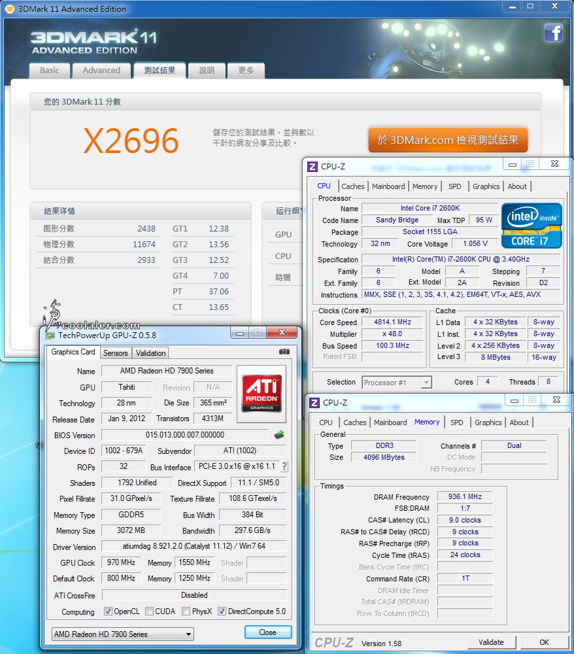The height and width of the screenshot is (654, 574).
Task: Click the ATI CrossFire Disabled field
Action: click(194, 594)
